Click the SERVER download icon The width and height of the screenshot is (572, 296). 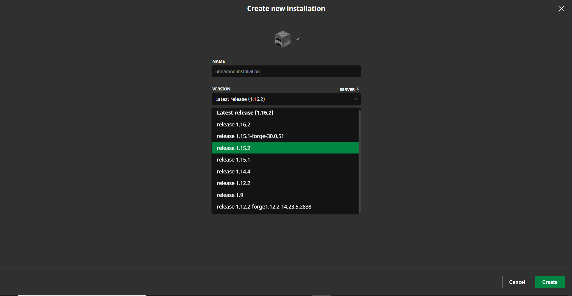tap(358, 89)
